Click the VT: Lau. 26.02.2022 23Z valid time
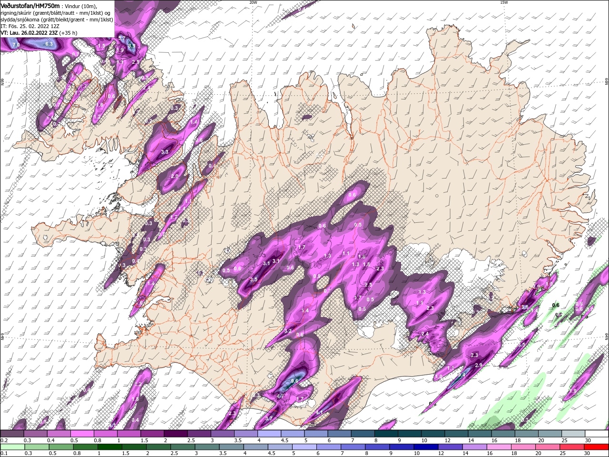 click(29, 33)
